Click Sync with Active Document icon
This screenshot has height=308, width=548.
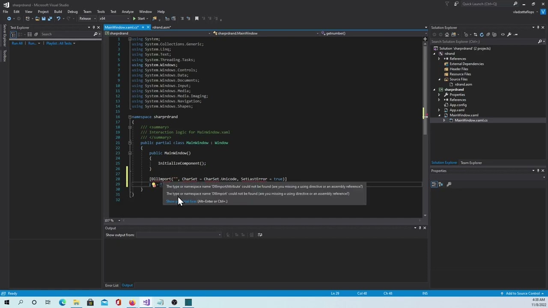pos(475,35)
